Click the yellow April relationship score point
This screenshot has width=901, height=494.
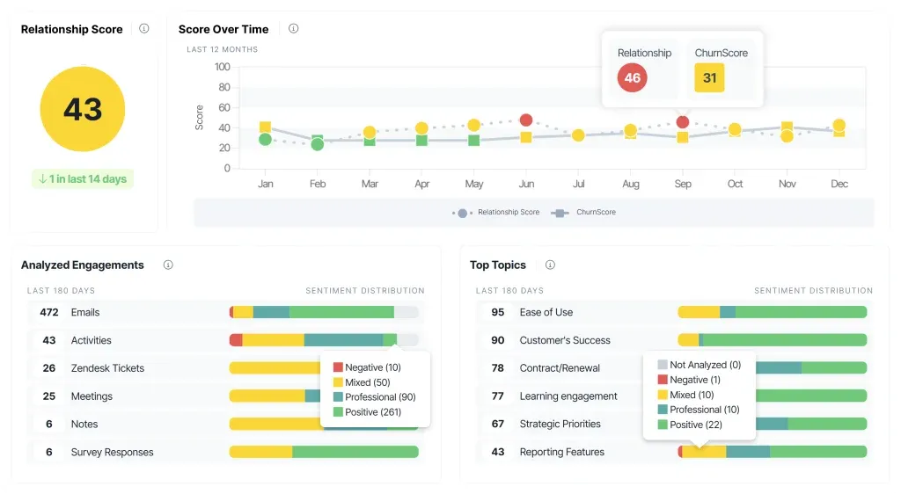pyautogui.click(x=421, y=128)
